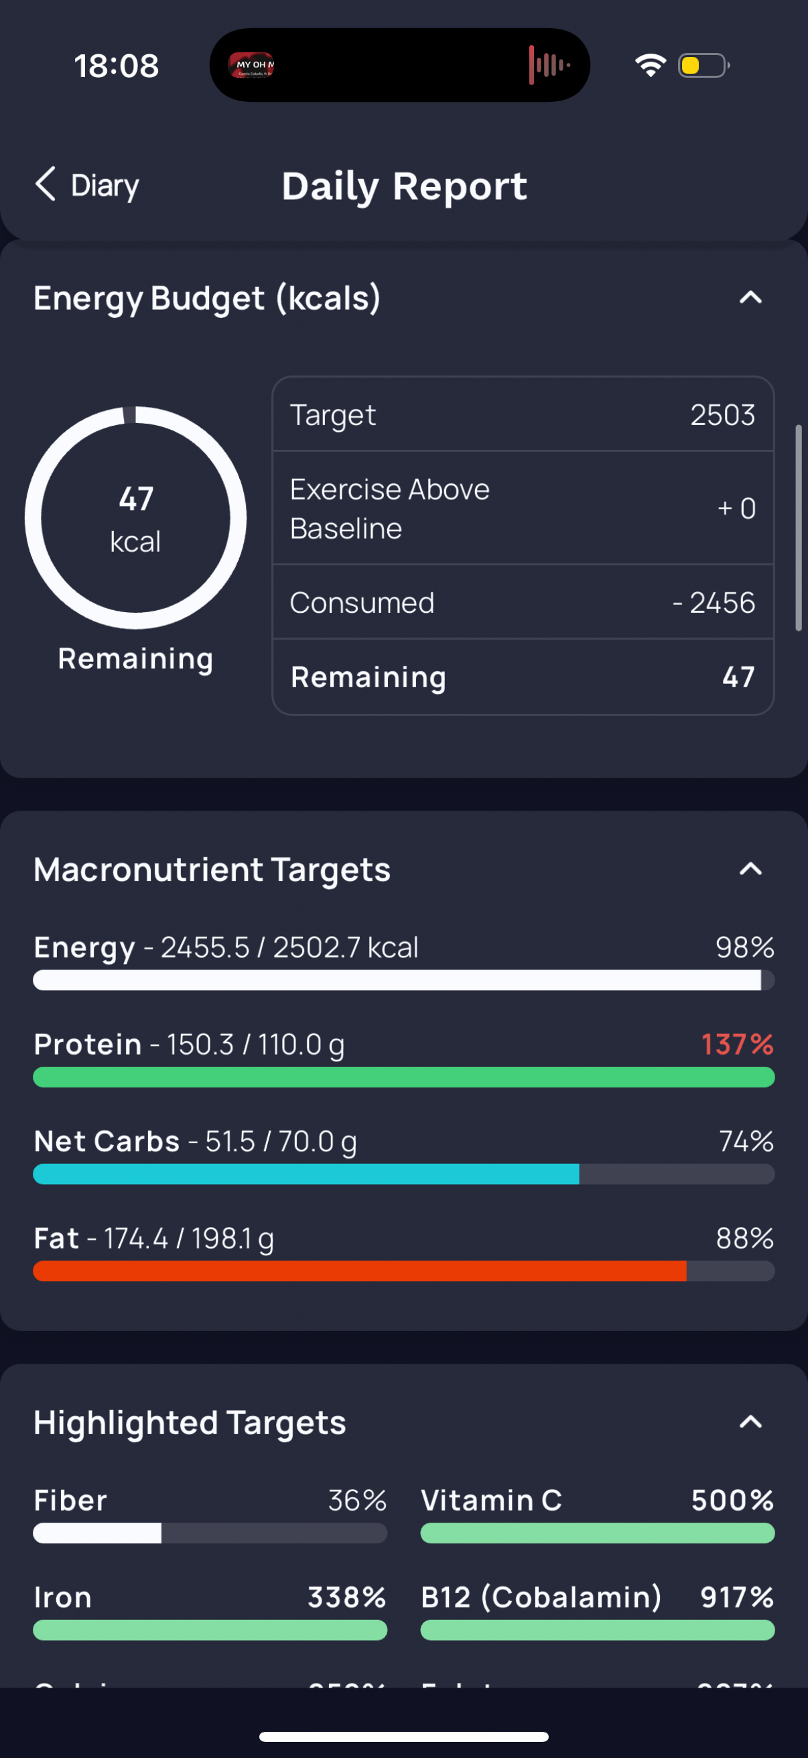Tap the Dynamic Island album artwork thumbnail
The width and height of the screenshot is (808, 1758).
[x=252, y=66]
